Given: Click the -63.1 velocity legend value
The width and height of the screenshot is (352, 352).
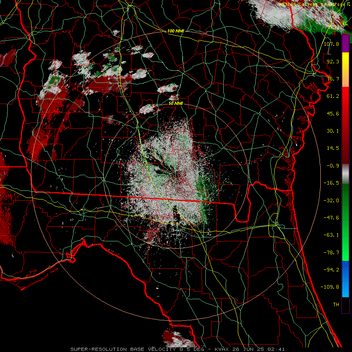Looking at the screenshot, I should 332,235.
